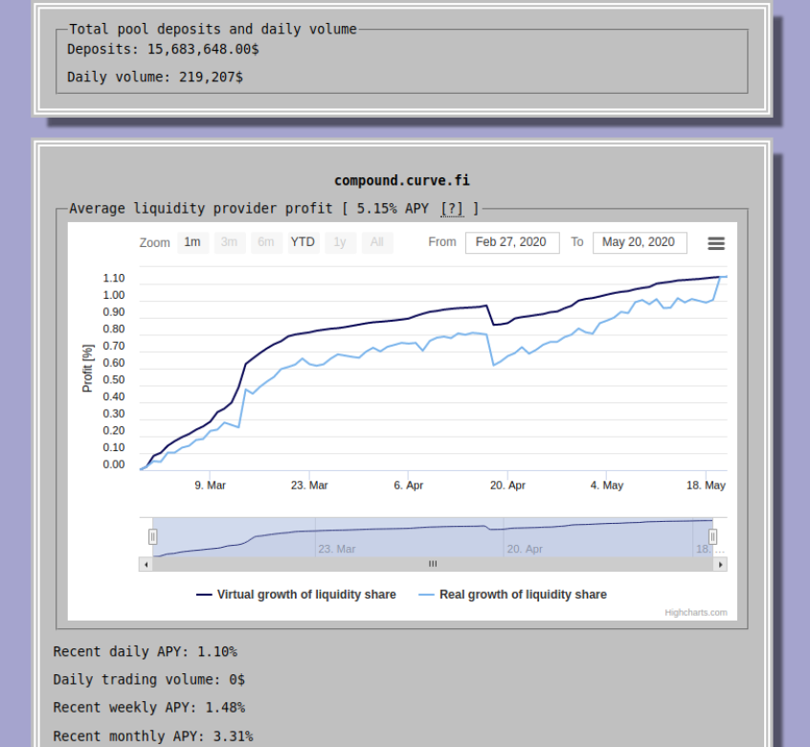Select the 3m zoom button
Screen dimensions: 810x747
click(230, 242)
